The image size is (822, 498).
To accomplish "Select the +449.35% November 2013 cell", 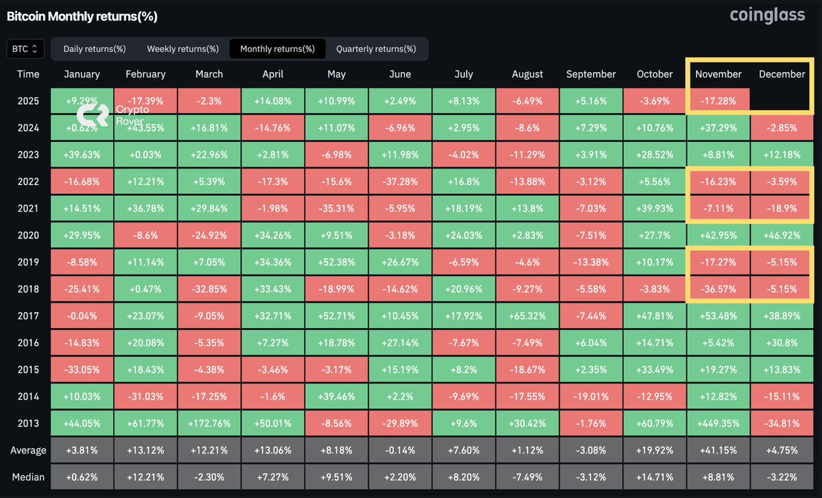I will tap(718, 423).
